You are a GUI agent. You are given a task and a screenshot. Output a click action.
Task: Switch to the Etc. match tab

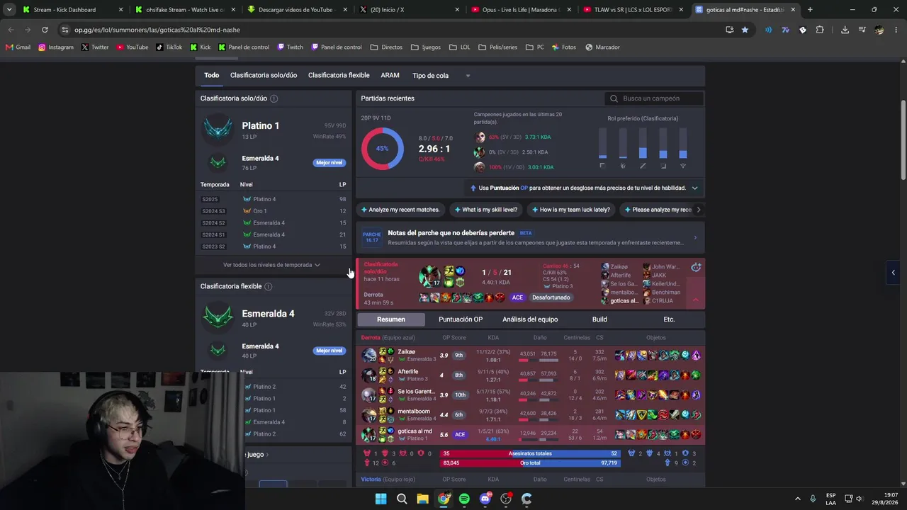669,319
